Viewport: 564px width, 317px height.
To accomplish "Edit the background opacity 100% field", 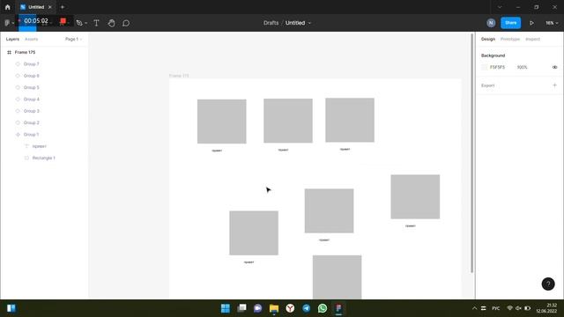I will (522, 67).
